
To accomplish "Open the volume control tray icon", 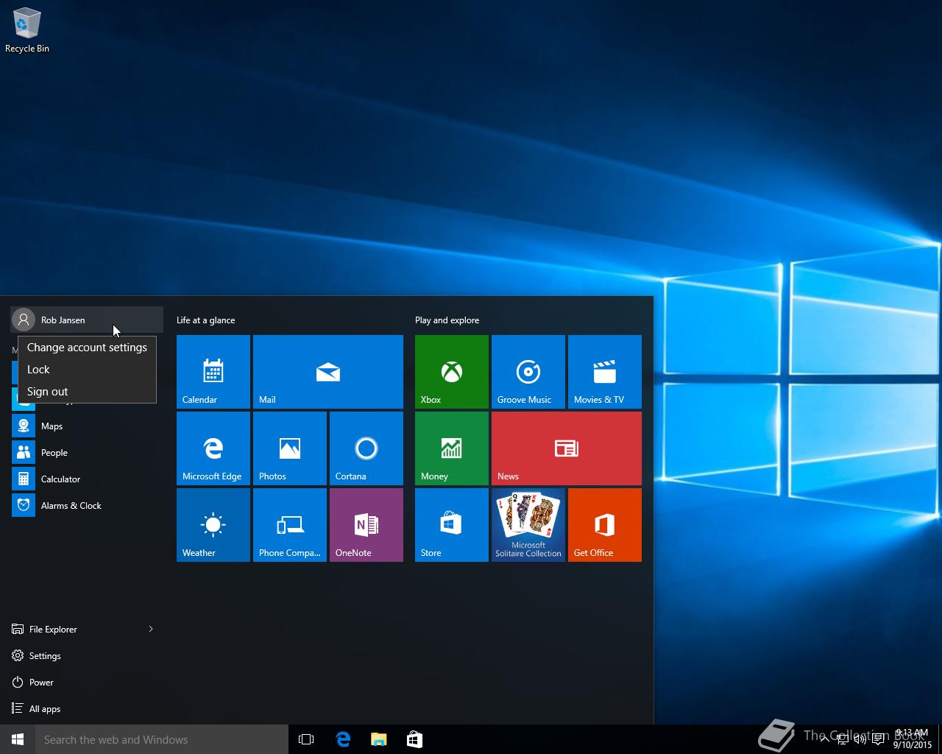I will [x=860, y=739].
